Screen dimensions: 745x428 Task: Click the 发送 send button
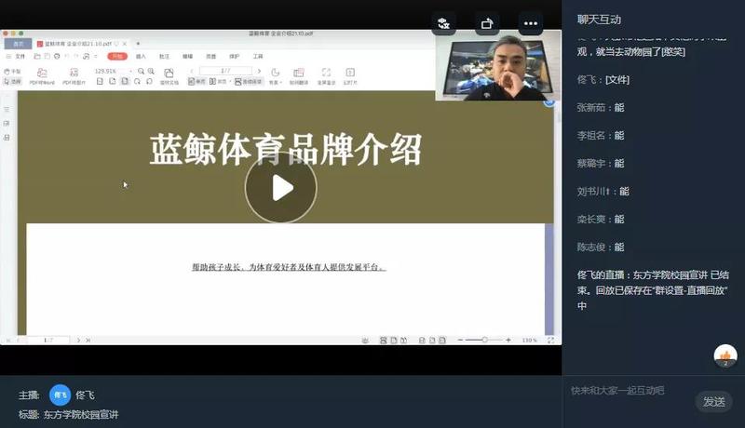click(x=713, y=402)
